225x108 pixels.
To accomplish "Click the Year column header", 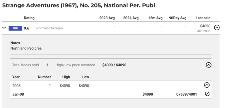I will (x=16, y=77).
